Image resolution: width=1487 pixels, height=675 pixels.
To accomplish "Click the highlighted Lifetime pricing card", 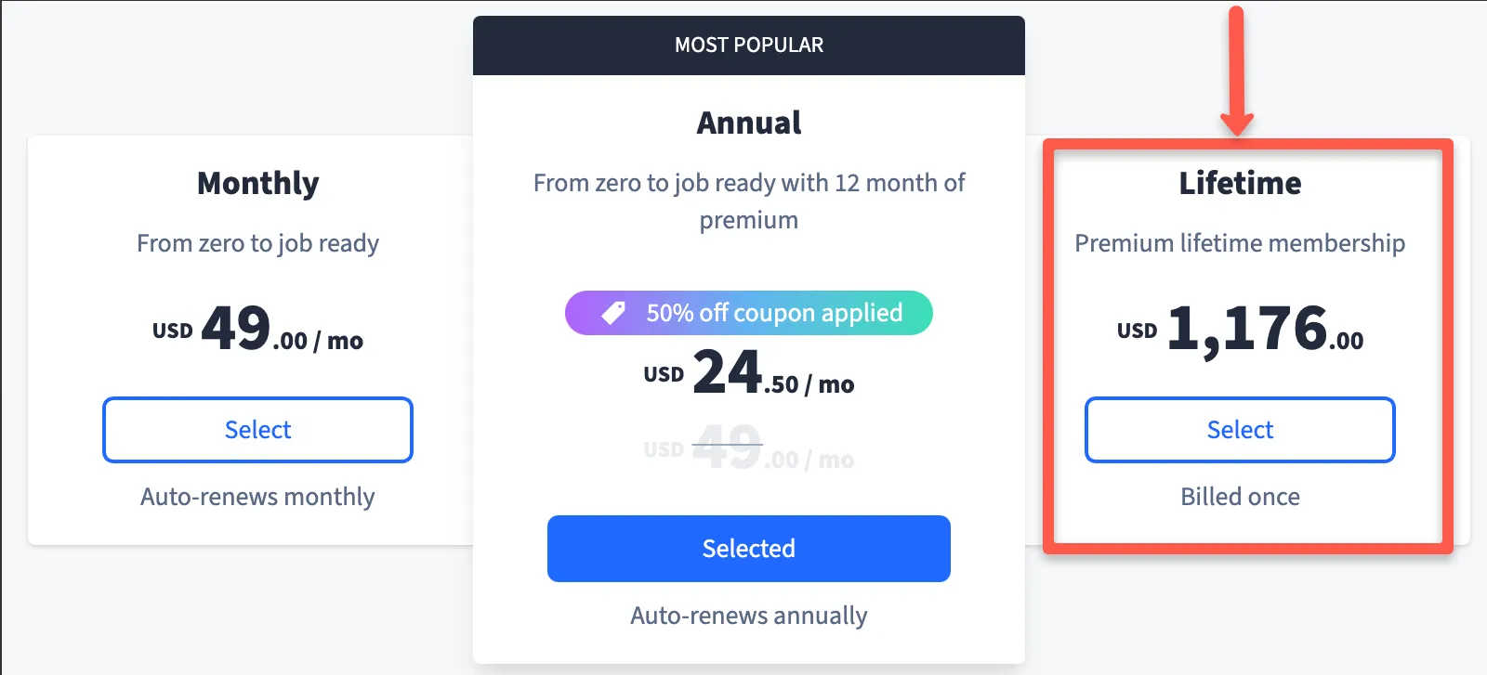I will (x=1240, y=348).
